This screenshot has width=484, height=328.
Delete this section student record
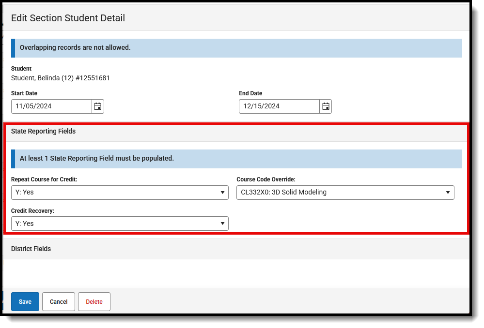click(x=94, y=301)
